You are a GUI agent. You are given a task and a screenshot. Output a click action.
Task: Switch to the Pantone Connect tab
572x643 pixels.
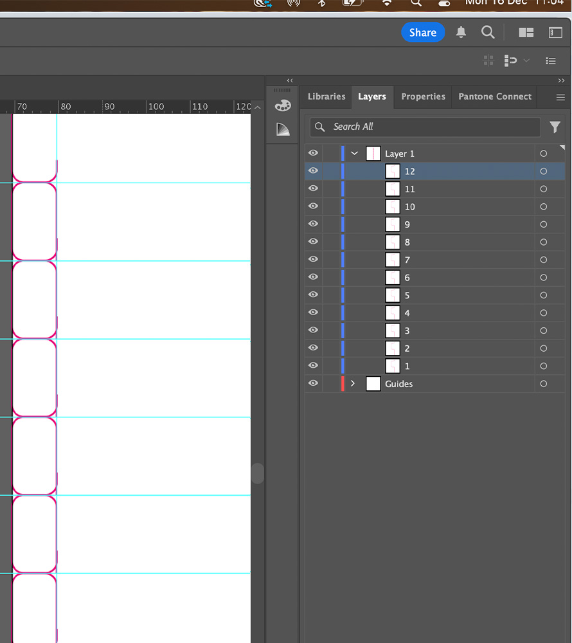[495, 97]
